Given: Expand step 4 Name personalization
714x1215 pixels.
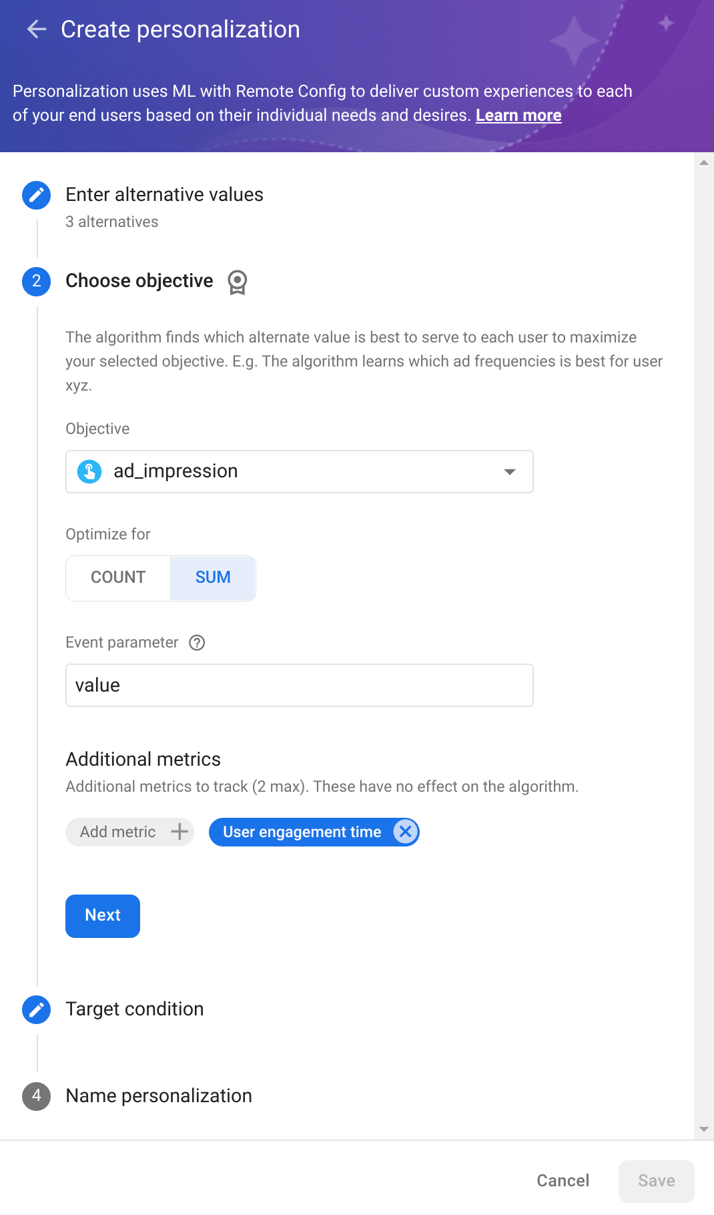Looking at the screenshot, I should pyautogui.click(x=158, y=1096).
